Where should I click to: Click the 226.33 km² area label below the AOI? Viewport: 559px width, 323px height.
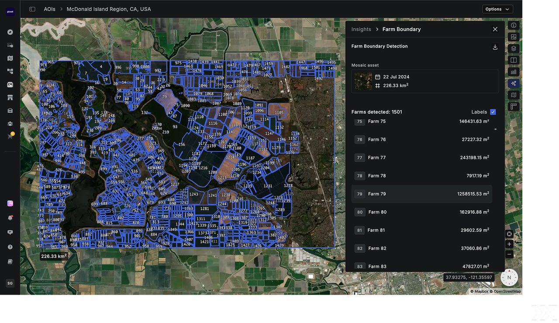54,256
